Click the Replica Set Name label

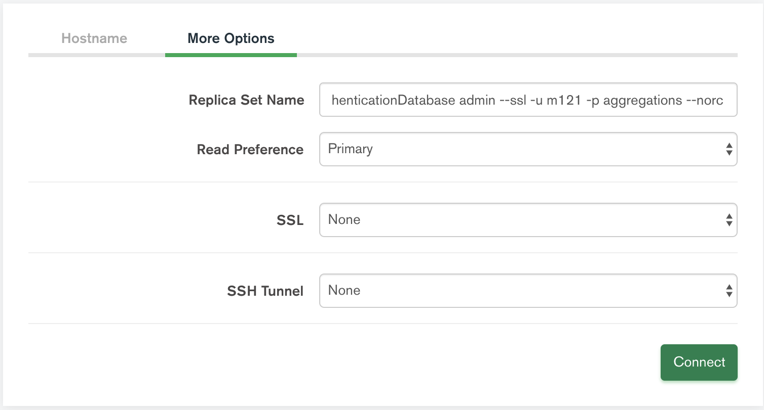(246, 100)
